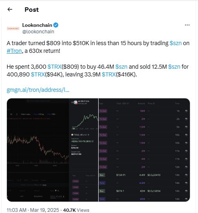This screenshot has height=213, width=198.
Task: Open the gmgn.ai/tron/address link
Action: [x=38, y=90]
